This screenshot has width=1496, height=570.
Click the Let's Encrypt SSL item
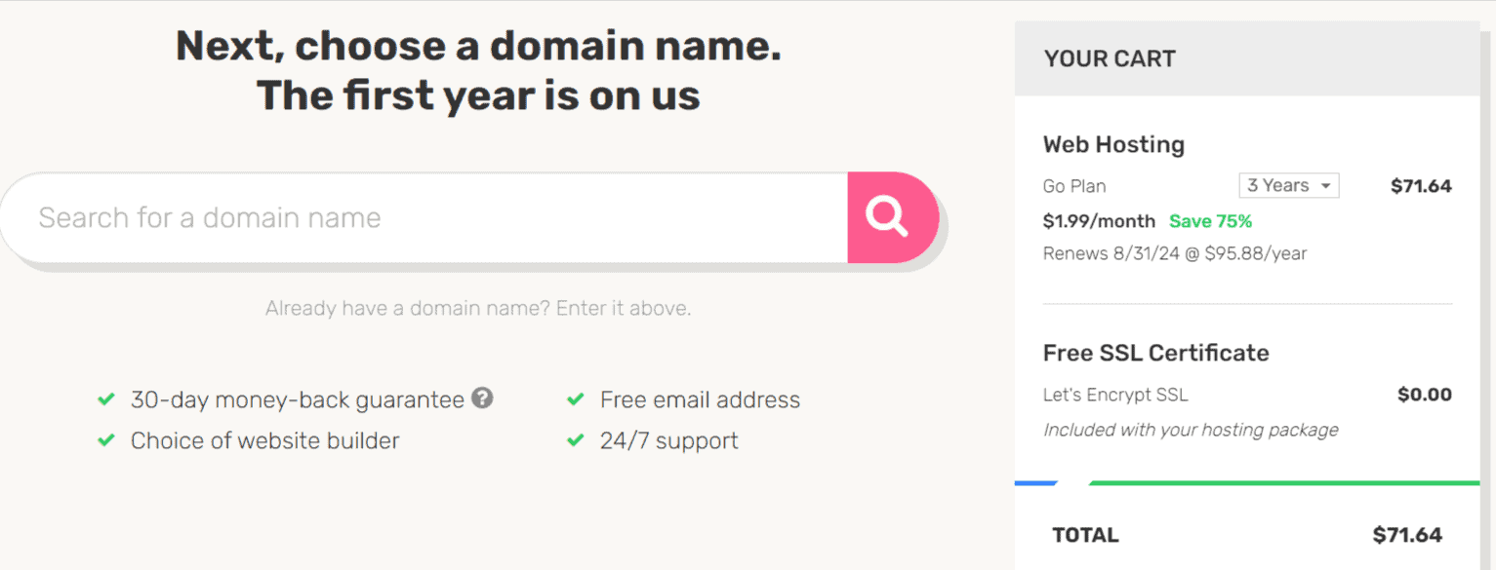tap(1115, 395)
